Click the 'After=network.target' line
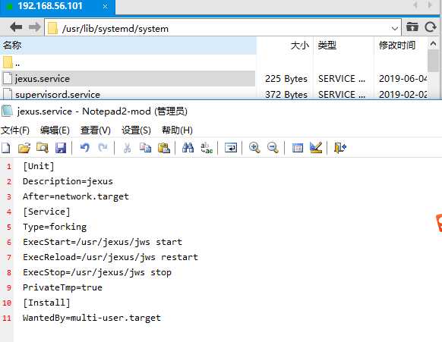Viewport: 442px width, 342px height. [x=75, y=196]
